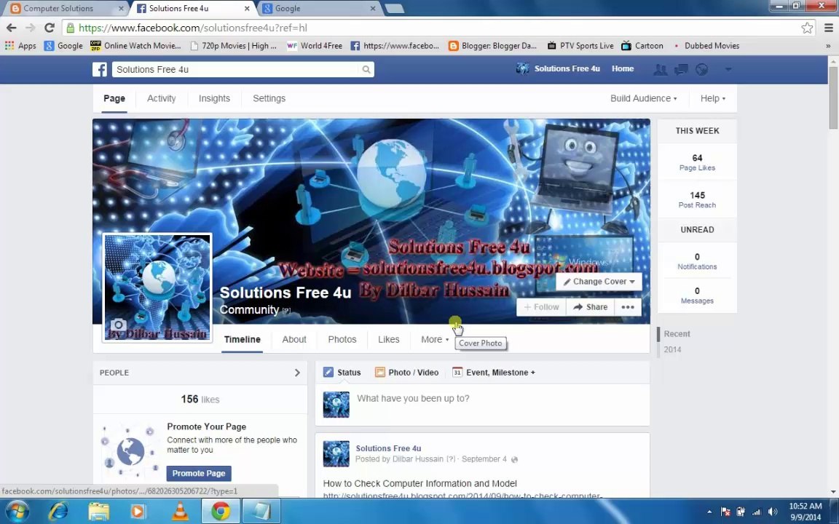Open File Explorer from taskbar

[x=98, y=512]
